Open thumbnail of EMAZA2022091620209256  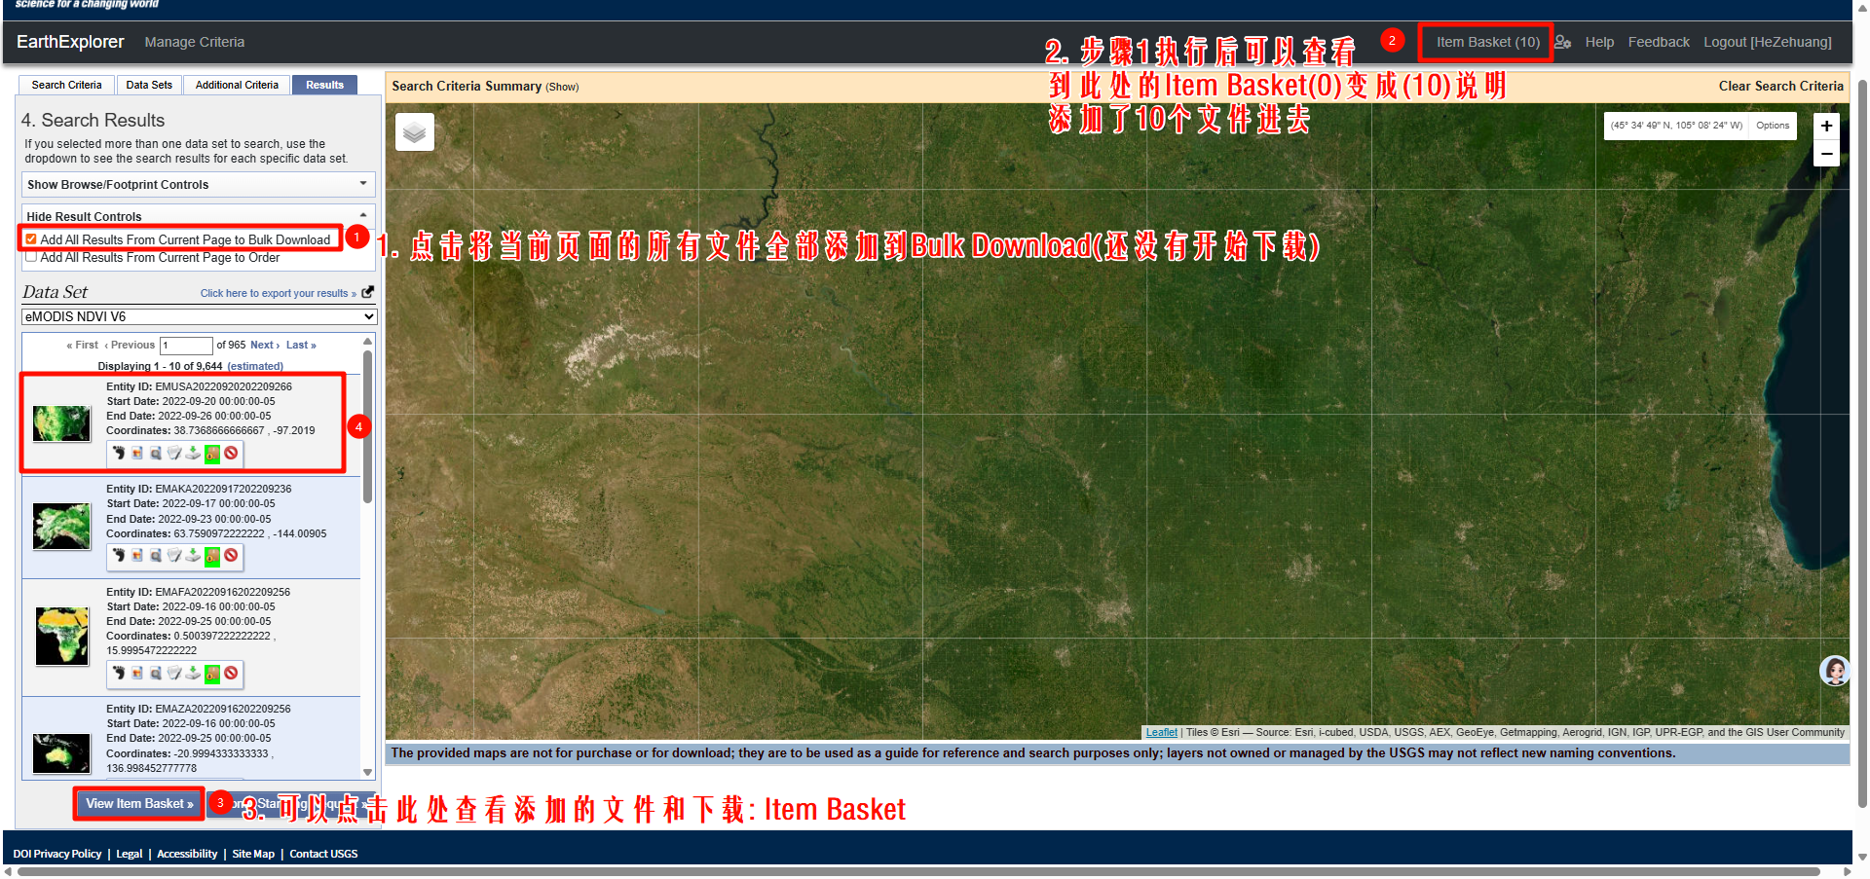[x=61, y=753]
